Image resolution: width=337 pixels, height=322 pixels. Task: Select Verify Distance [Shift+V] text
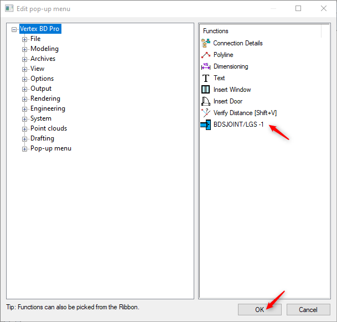click(x=245, y=113)
